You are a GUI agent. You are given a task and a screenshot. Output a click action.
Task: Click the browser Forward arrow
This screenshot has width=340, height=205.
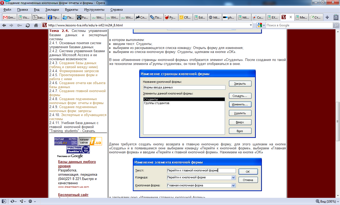(x=11, y=25)
